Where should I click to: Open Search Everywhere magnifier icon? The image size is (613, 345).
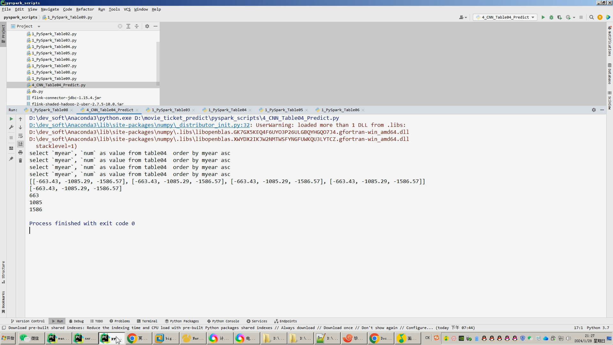591,17
